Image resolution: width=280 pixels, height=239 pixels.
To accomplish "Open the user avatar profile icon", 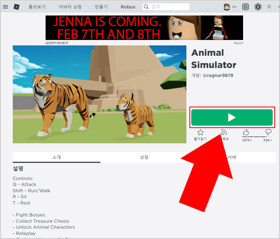I will tap(227, 7).
